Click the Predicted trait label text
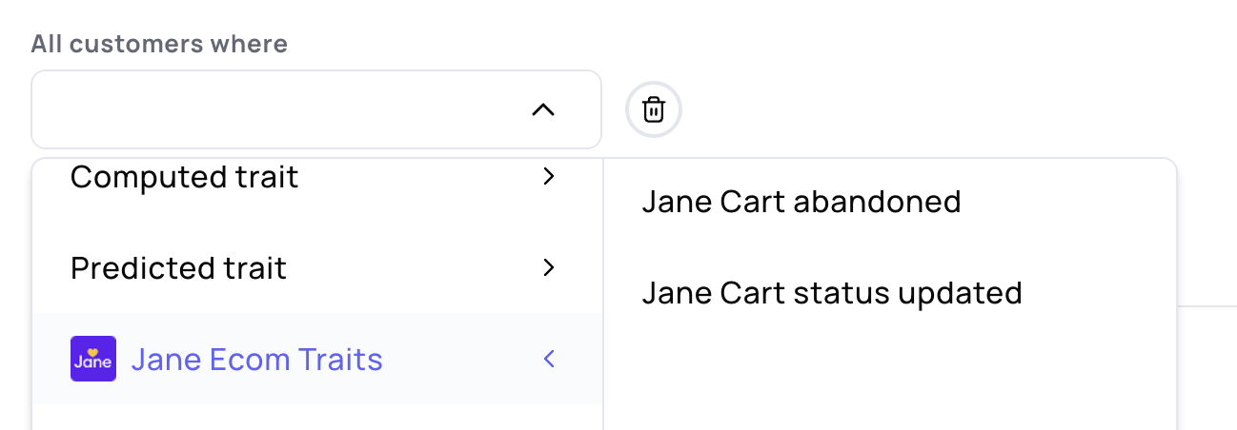 tap(178, 268)
